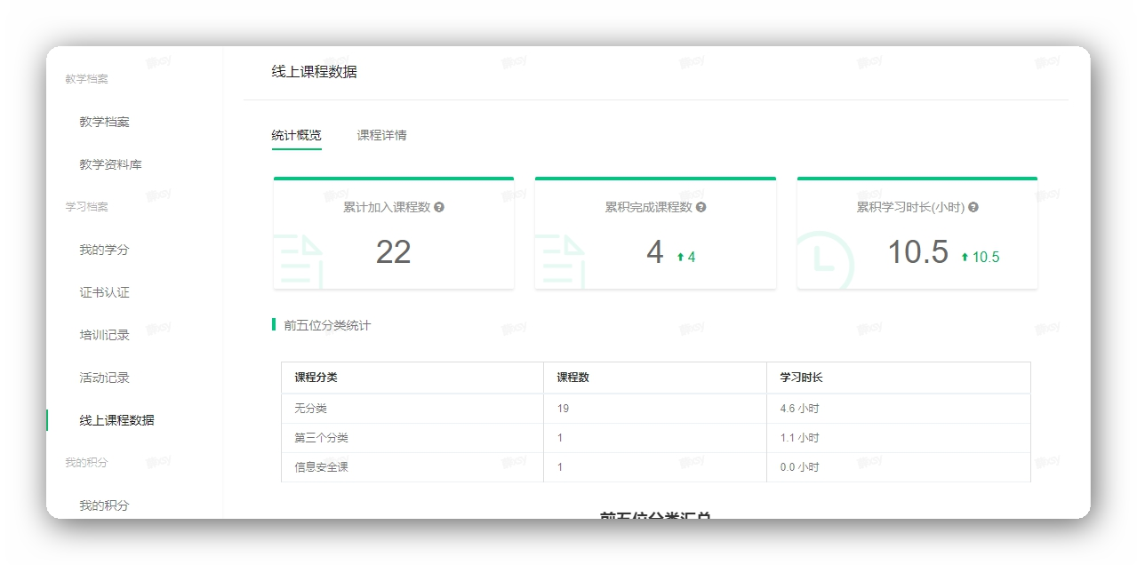This screenshot has width=1137, height=565.
Task: Switch to the 课程详情 tab
Action: tap(383, 135)
